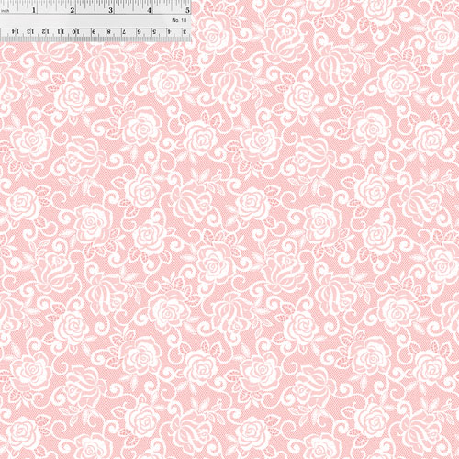Click the blank middle band of the ruler
This screenshot has height=459, width=459.
(95, 21)
